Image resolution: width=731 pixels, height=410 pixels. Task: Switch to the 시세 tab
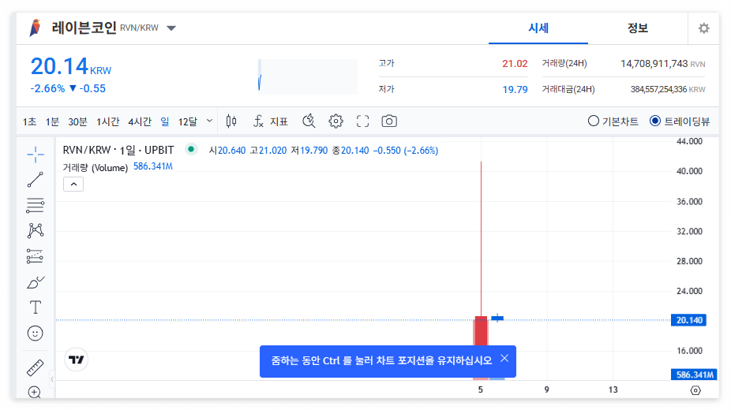[538, 28]
